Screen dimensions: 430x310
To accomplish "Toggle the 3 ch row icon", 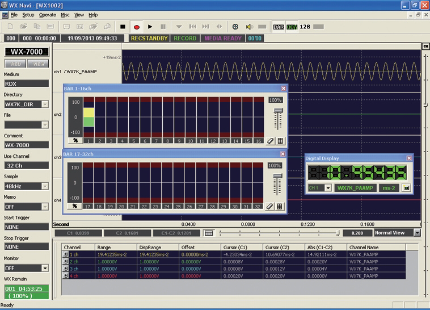I will pyautogui.click(x=66, y=268).
